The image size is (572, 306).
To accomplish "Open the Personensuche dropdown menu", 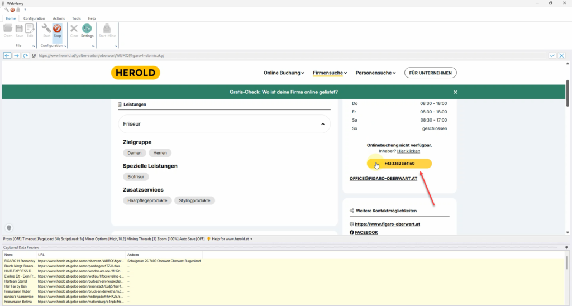I will [x=375, y=73].
